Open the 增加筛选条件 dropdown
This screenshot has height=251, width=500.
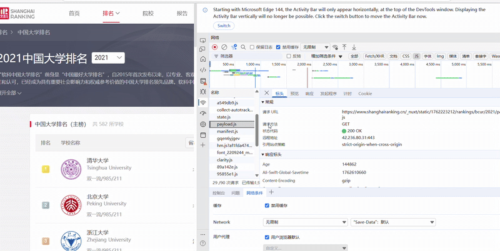326,56
